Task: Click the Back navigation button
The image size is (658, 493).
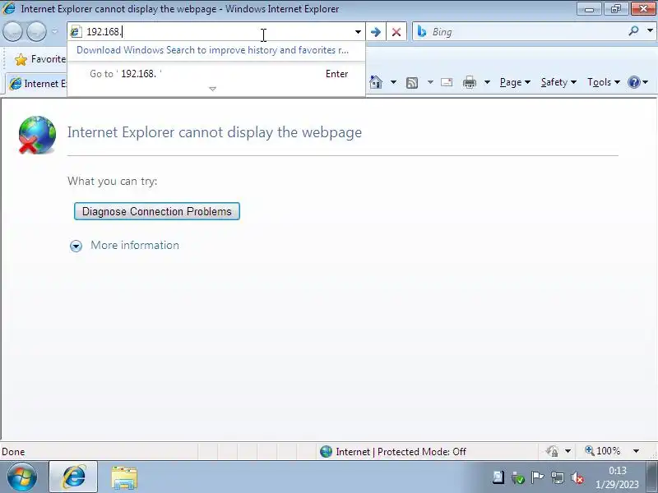Action: click(12, 31)
